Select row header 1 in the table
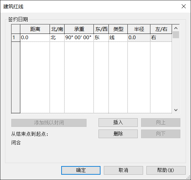Image resolution: width=191 pixels, height=180 pixels. pos(16,38)
